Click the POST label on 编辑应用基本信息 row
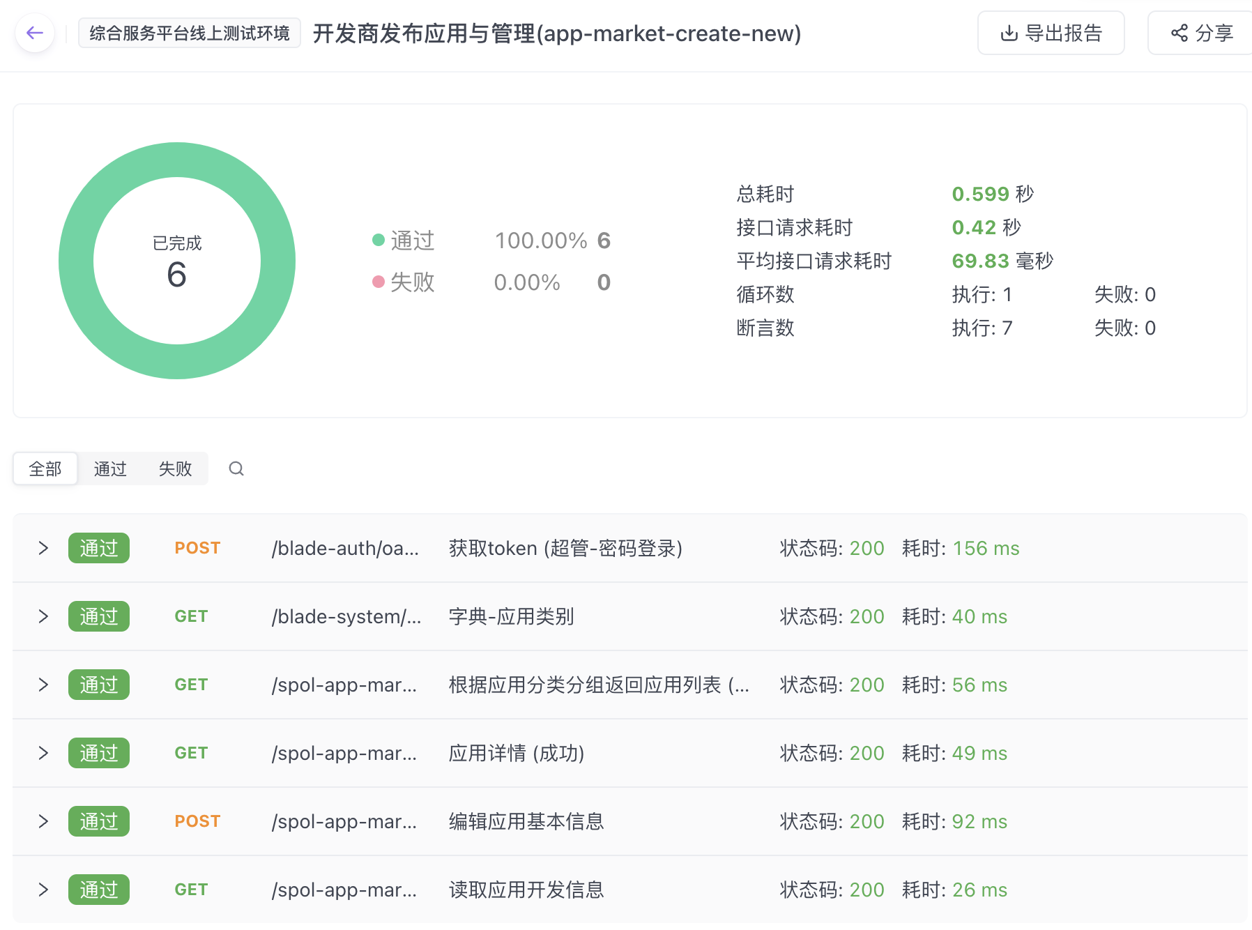 click(197, 821)
